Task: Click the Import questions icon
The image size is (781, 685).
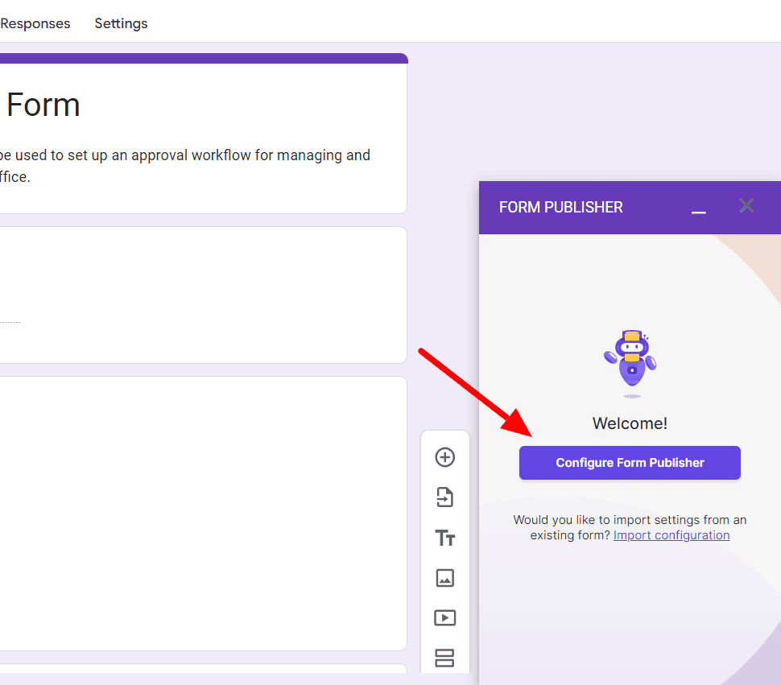Action: 444,497
